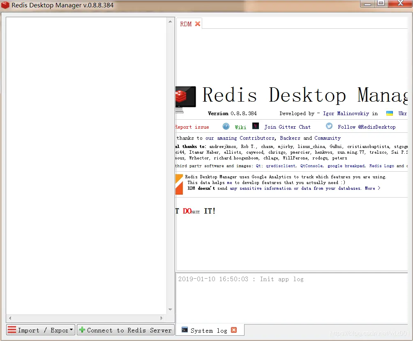Click Connect to Redis Server button

tap(125, 330)
